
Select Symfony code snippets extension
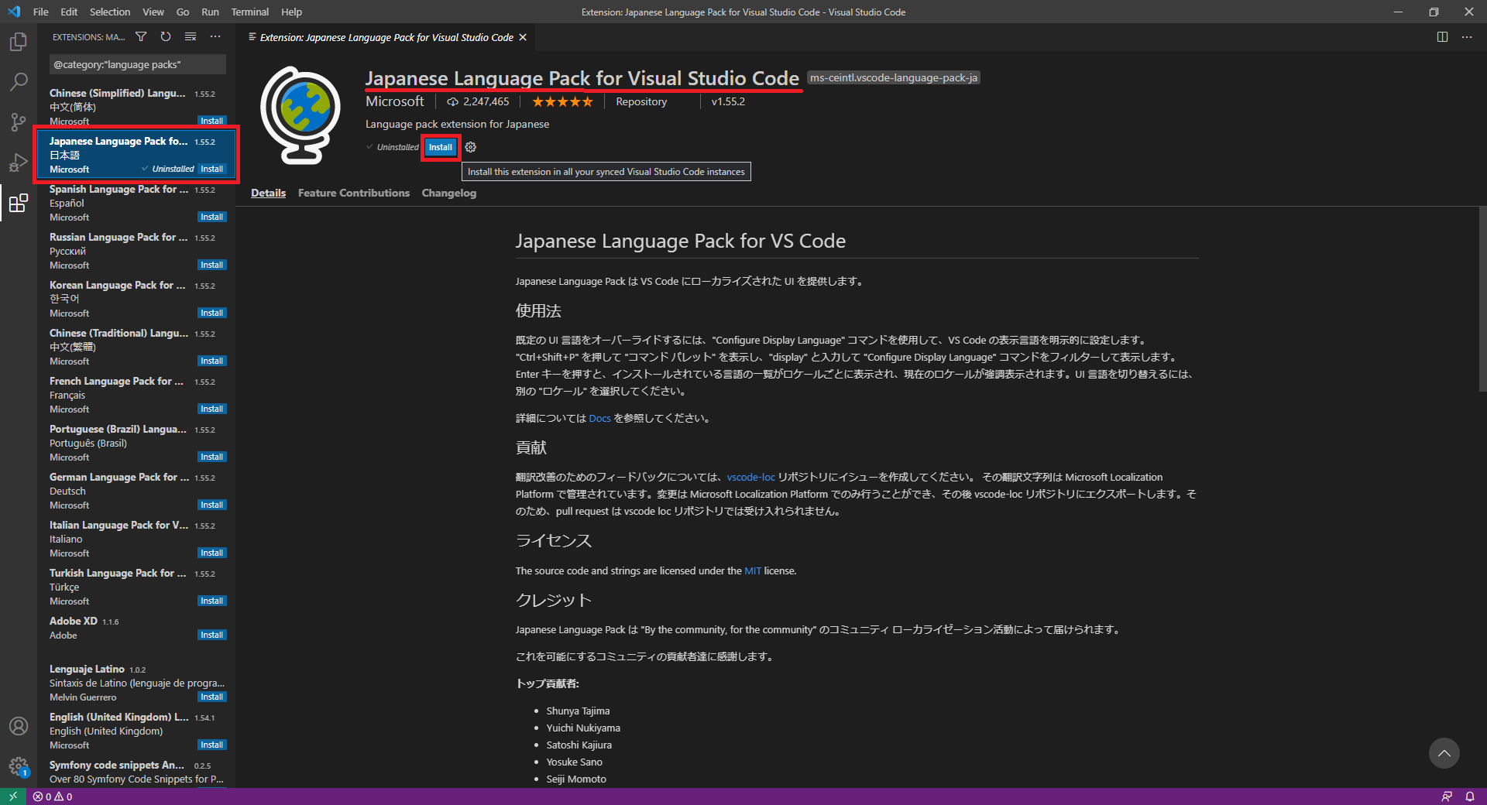(136, 772)
